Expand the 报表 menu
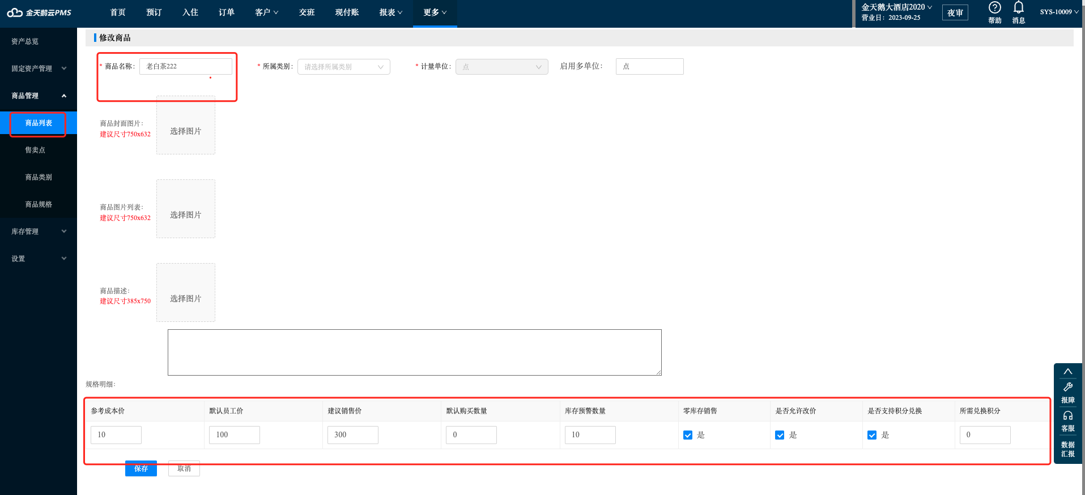 pyautogui.click(x=391, y=12)
